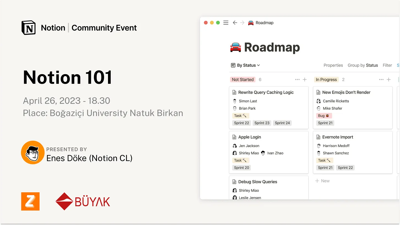Click Camille Ricketts' avatar
The width and height of the screenshot is (400, 225).
[x=319, y=101]
